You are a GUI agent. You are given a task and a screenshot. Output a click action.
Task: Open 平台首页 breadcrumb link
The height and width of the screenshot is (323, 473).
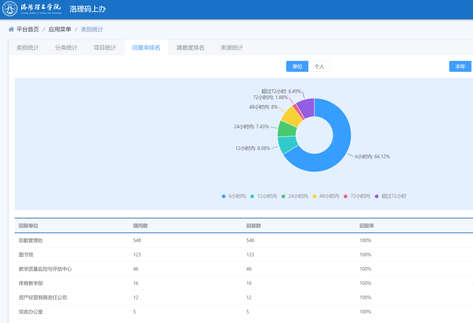tap(28, 29)
